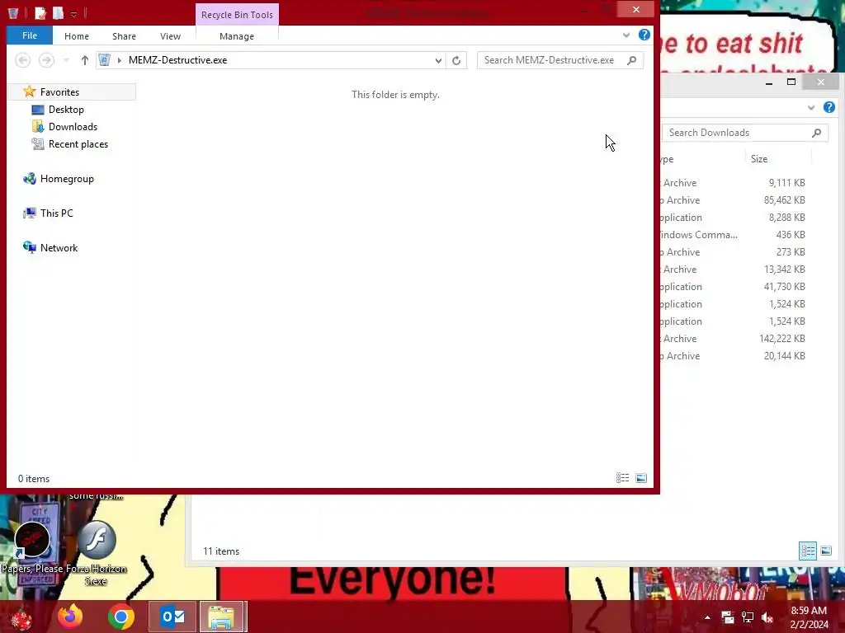The height and width of the screenshot is (633, 845).
Task: Open the Customize Quick Access Toolbar dropdown
Action: (x=73, y=15)
